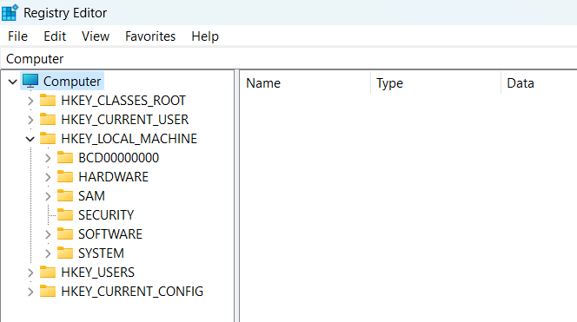Select the SYSTEM key label
The width and height of the screenshot is (577, 322).
(101, 253)
